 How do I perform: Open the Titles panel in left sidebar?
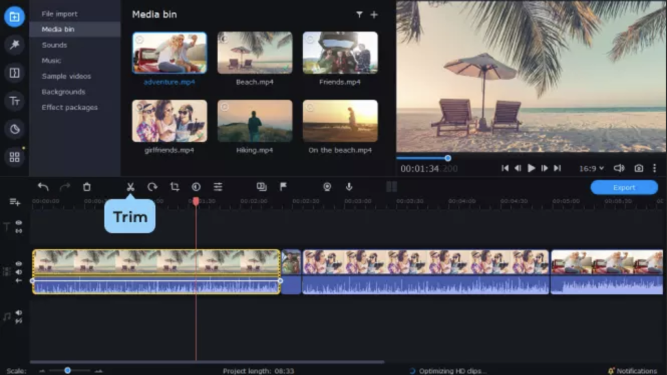coord(14,101)
